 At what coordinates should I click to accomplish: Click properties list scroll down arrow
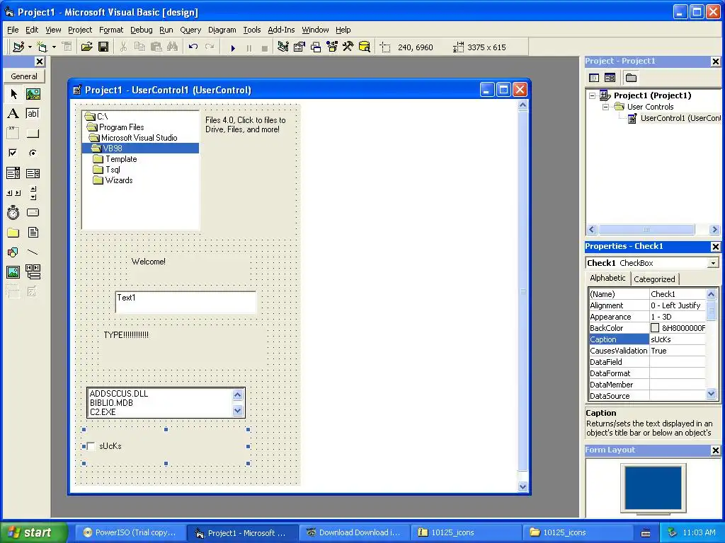pos(711,394)
